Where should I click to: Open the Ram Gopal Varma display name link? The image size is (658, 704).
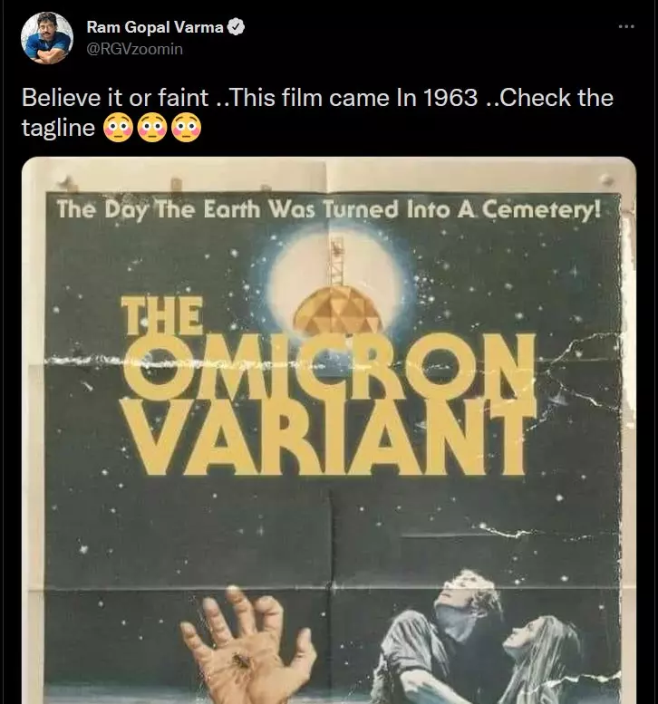tap(155, 27)
